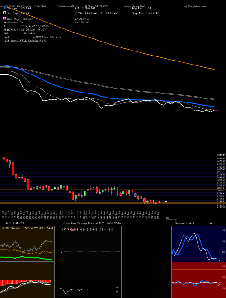Click the ADX (MGR) 56.4, 6.8, 24.3 line
Screen dimensions: 226x298
tap(32, 37)
